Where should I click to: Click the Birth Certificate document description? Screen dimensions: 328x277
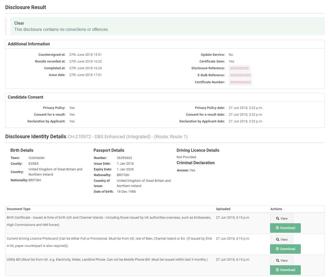[x=109, y=221]
